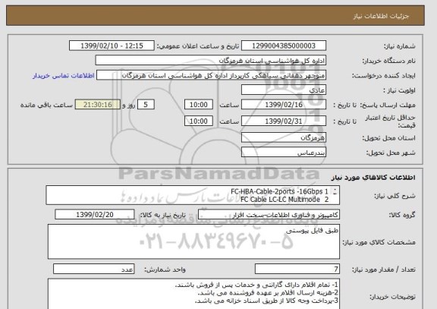437x309 pixels.
Task: Click the label ایجاد کننده درخواست
Action: [384, 76]
